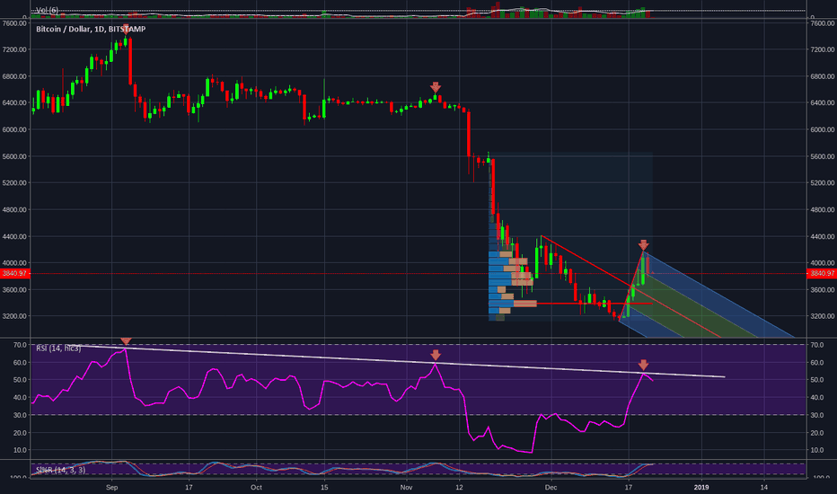Image resolution: width=837 pixels, height=494 pixels.
Task: Click the Nov label on the time axis
Action: [x=406, y=487]
